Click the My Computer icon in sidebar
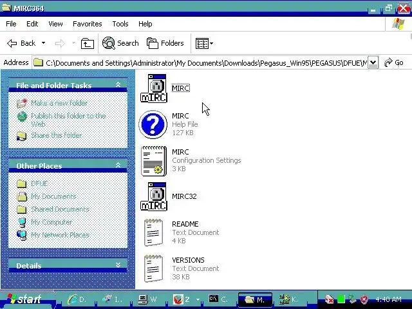Image resolution: width=412 pixels, height=309 pixels. pyautogui.click(x=22, y=222)
